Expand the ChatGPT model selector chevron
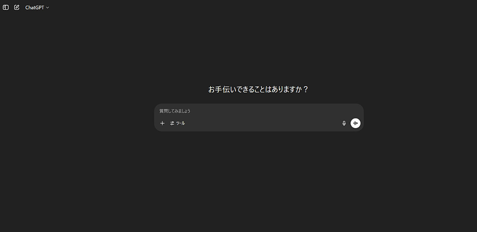Screen dimensions: 477x232 [47, 7]
